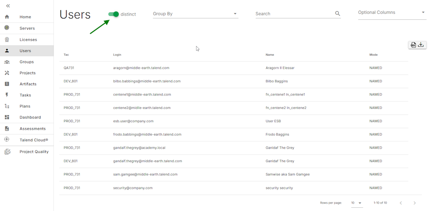Click the CSV file export icon
Image resolution: width=431 pixels, height=211 pixels.
413,45
